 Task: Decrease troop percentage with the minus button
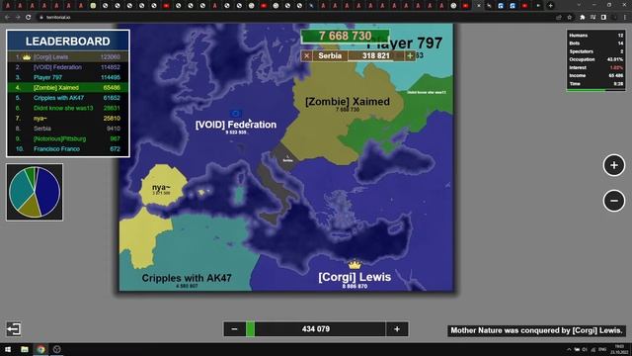pos(234,329)
